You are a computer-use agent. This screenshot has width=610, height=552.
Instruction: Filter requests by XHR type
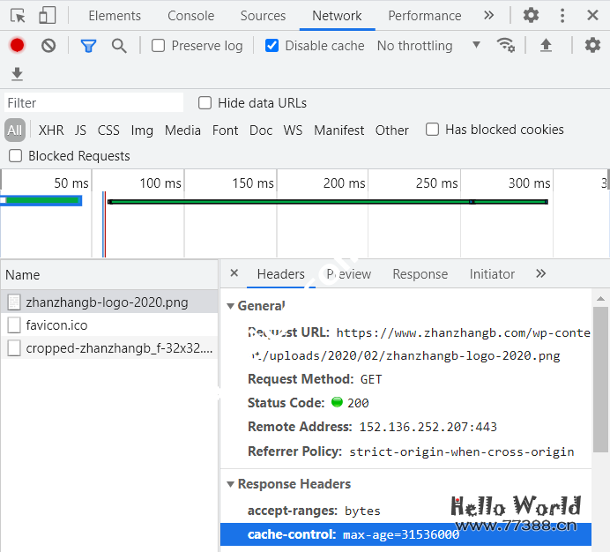(51, 130)
